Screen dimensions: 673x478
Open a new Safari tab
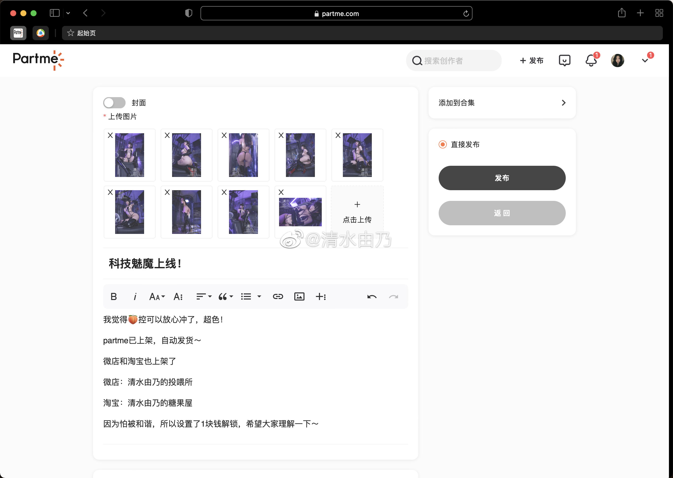[640, 13]
